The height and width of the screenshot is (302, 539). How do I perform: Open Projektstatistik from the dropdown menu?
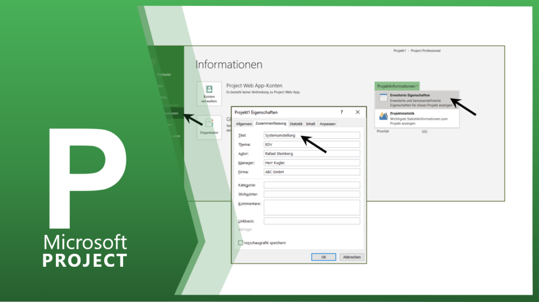pyautogui.click(x=417, y=118)
